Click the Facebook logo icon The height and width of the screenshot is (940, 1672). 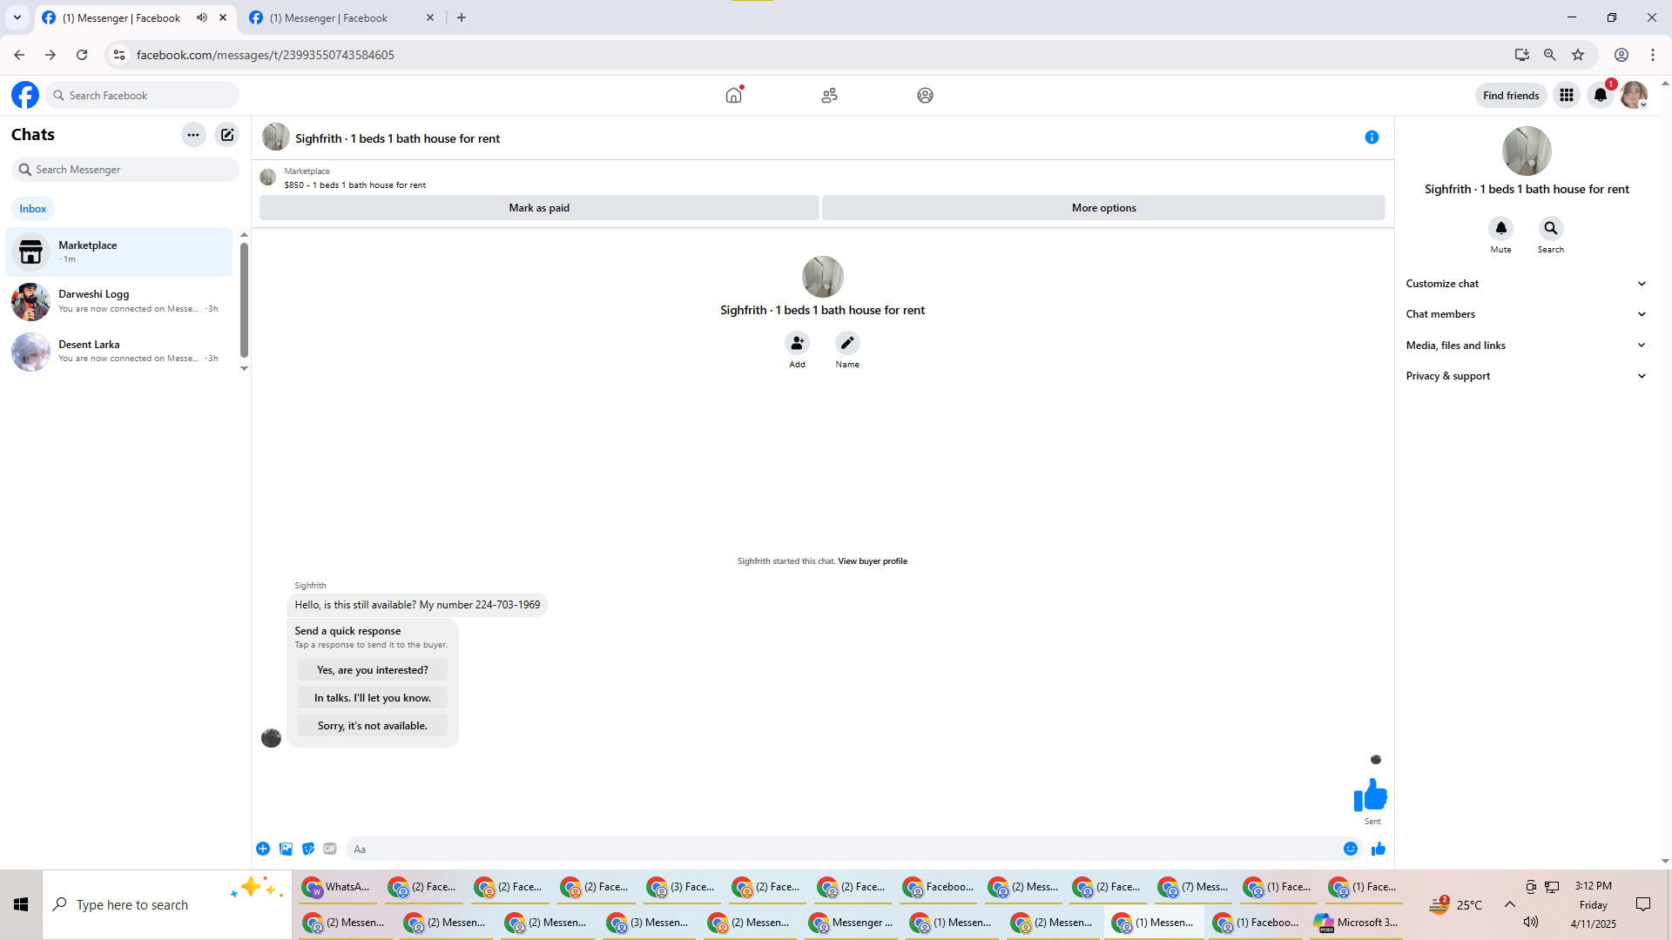[25, 95]
